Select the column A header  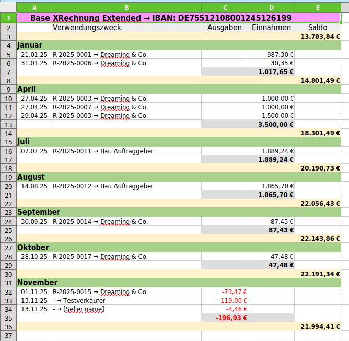34,8
